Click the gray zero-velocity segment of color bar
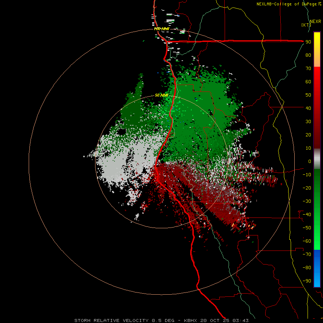The height and width of the screenshot is (323, 323). click(317, 159)
